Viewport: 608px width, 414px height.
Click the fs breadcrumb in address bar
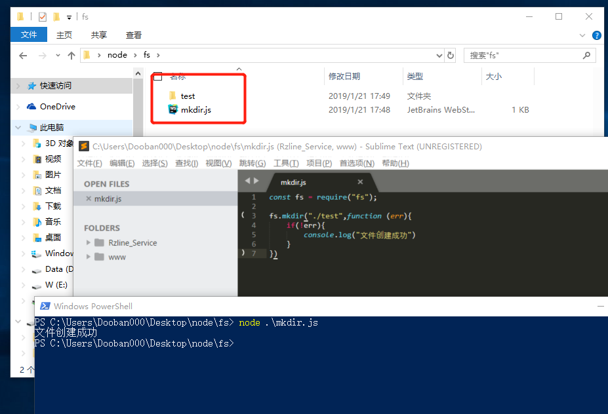(146, 55)
